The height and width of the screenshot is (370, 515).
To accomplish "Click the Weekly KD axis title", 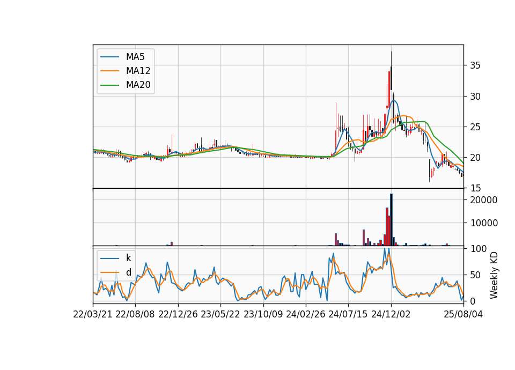I will coord(494,275).
